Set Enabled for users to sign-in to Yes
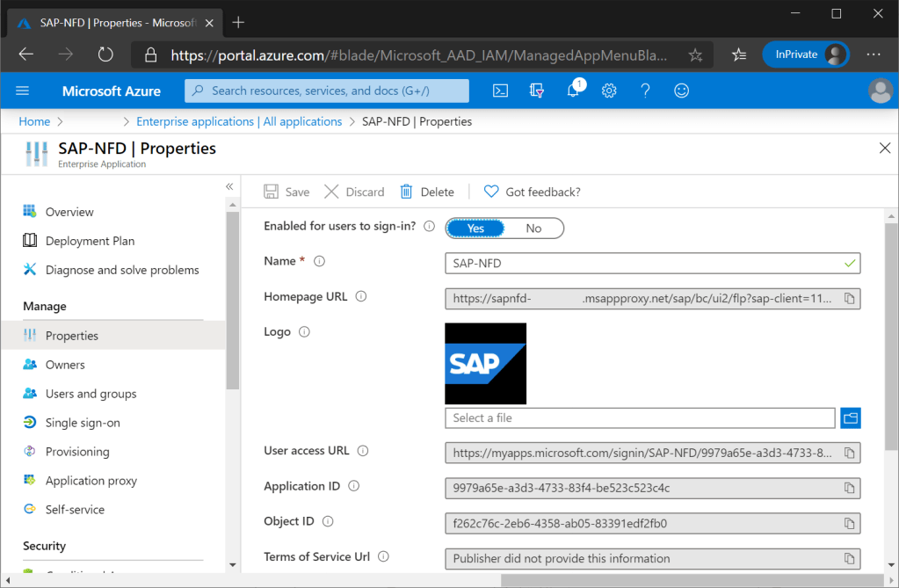Viewport: 899px width, 588px height. 475,229
